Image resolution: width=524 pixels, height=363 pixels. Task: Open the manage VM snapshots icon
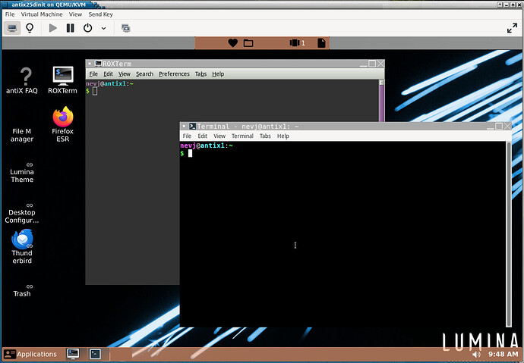125,28
